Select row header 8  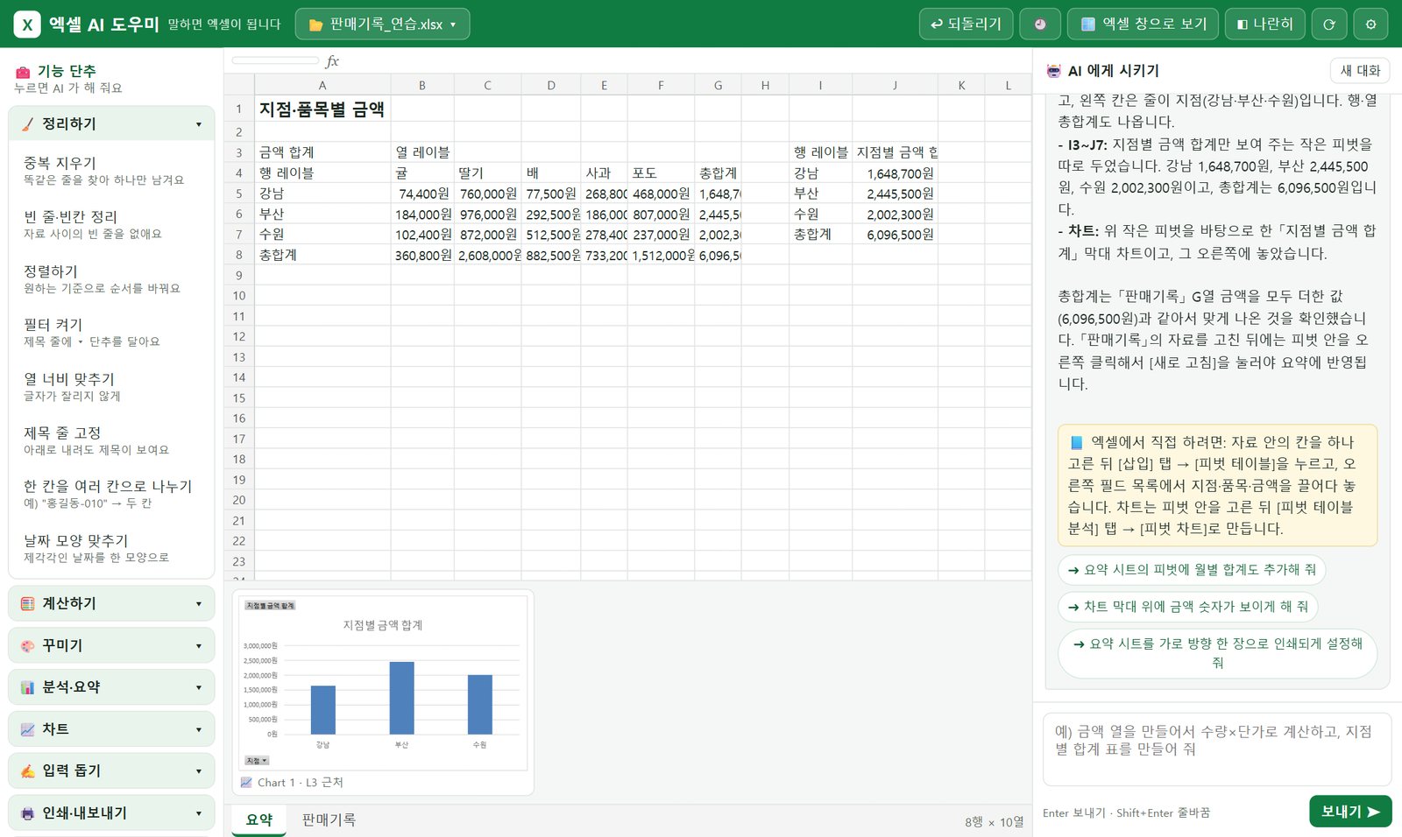[x=238, y=255]
